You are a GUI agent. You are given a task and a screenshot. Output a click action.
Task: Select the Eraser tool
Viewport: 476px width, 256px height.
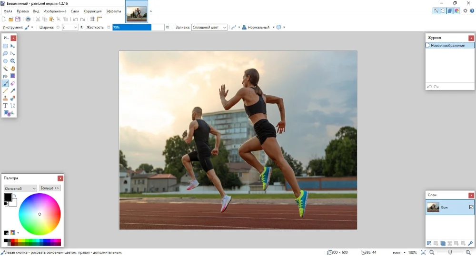click(13, 83)
